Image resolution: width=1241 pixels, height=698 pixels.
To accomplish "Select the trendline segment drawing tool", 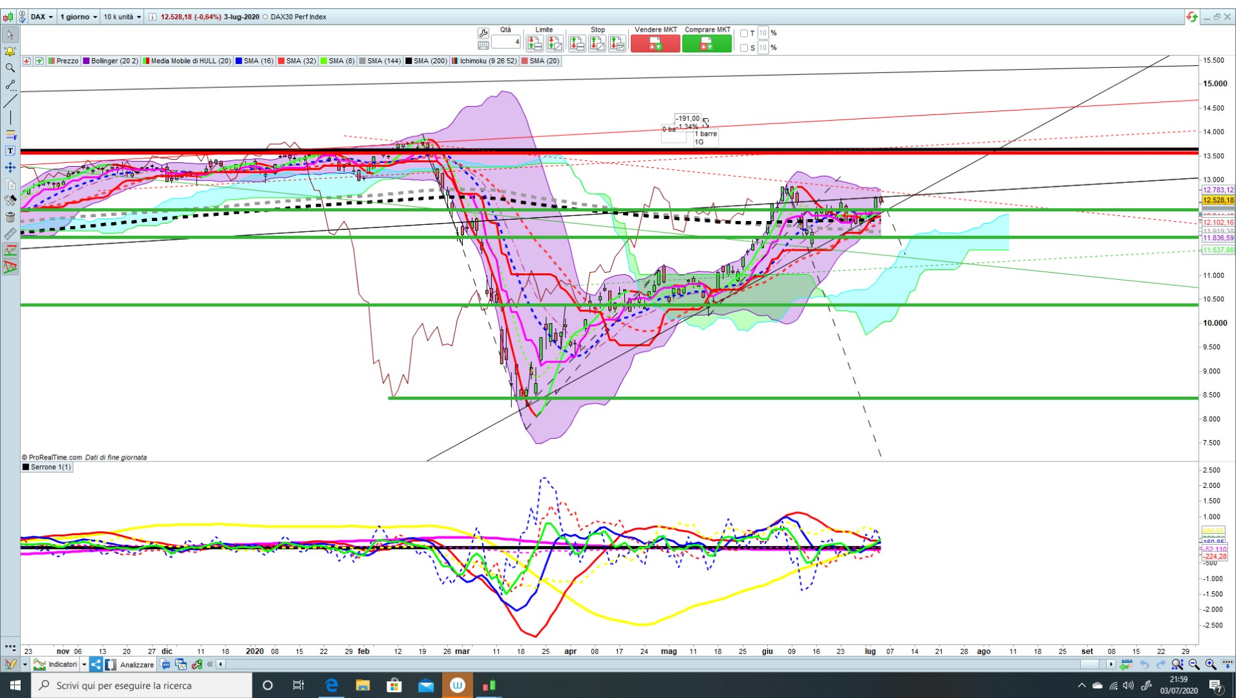I will click(x=10, y=85).
